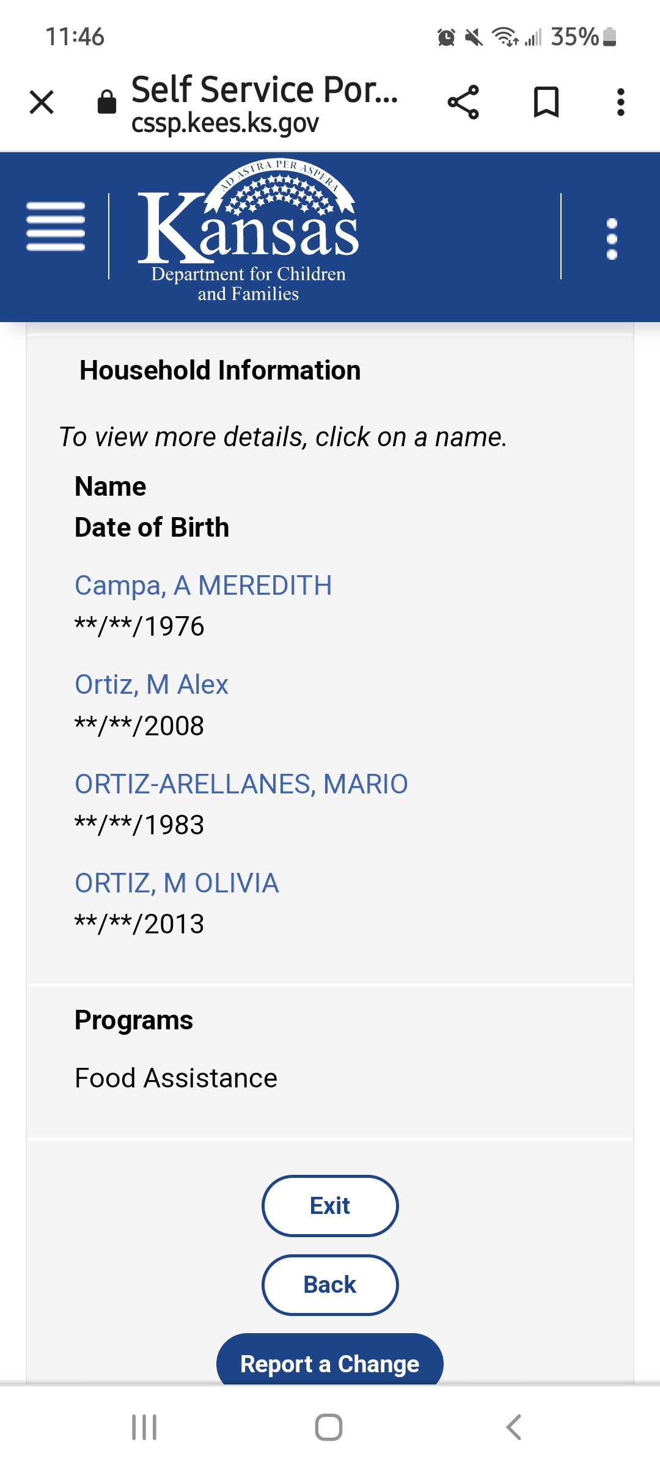Open the hamburger navigation menu
This screenshot has width=660, height=1467.
56,227
